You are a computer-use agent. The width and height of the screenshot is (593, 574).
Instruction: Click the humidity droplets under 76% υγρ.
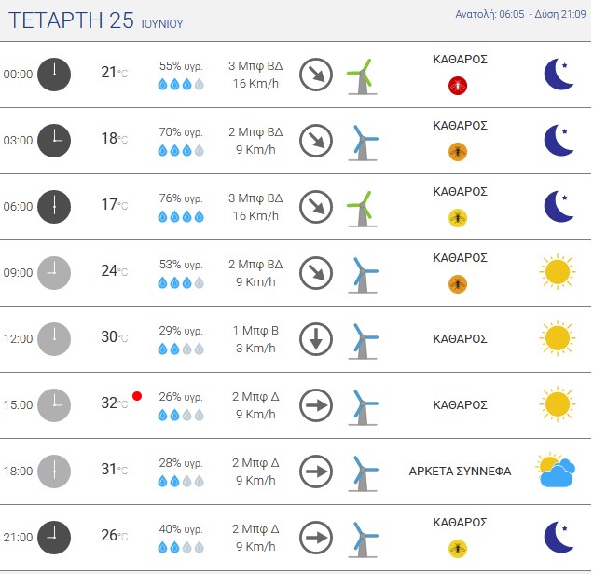(181, 216)
